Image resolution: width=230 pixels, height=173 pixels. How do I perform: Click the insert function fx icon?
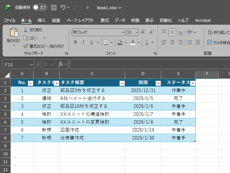pos(61,64)
